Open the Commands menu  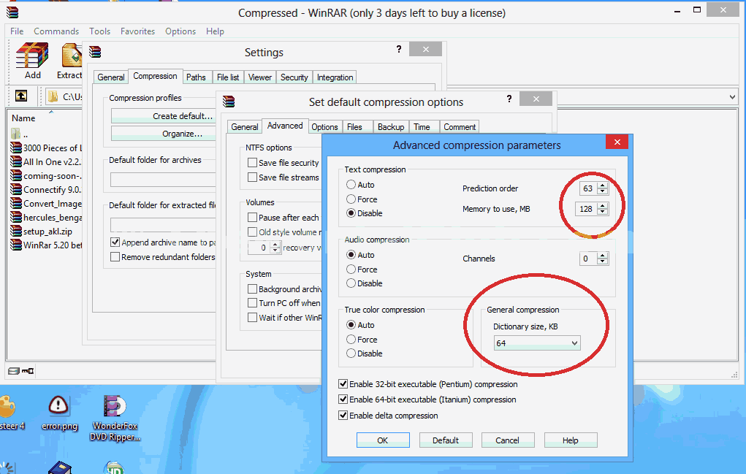[x=56, y=31]
